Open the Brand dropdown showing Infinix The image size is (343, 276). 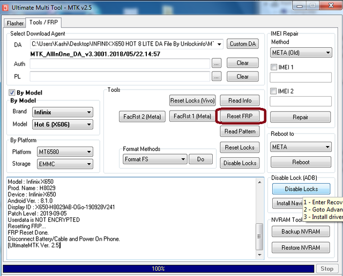point(63,112)
